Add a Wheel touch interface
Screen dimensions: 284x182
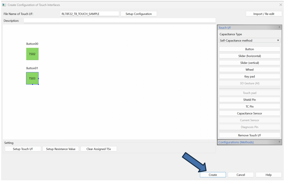[249, 70]
